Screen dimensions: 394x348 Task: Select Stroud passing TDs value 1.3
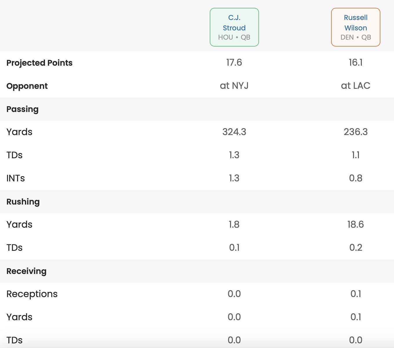pyautogui.click(x=234, y=155)
